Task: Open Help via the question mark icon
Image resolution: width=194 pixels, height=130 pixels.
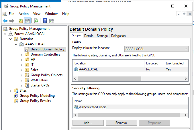Action: coord(45,21)
